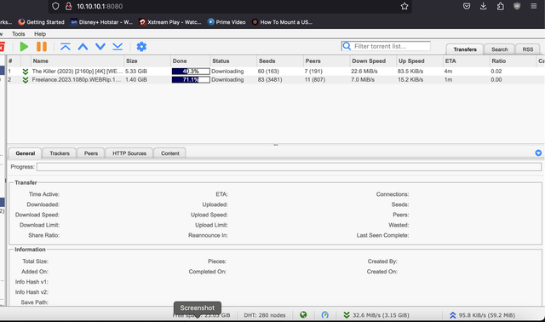
Task: Decrease torrent priority with down arrow
Action: click(100, 47)
